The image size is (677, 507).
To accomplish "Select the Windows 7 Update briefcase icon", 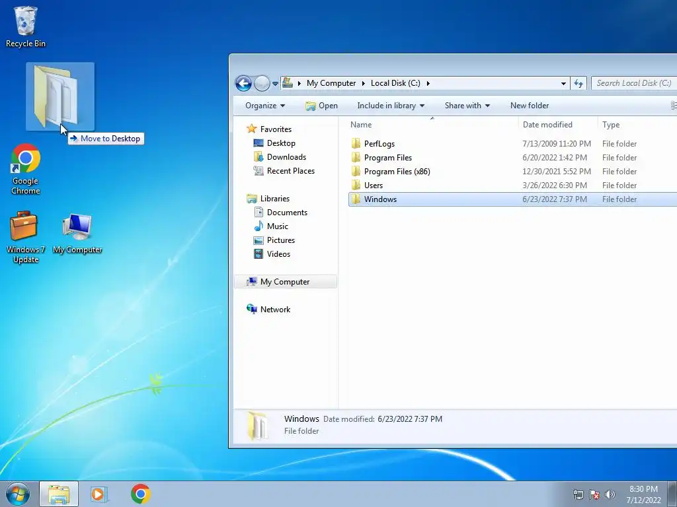I will [26, 237].
